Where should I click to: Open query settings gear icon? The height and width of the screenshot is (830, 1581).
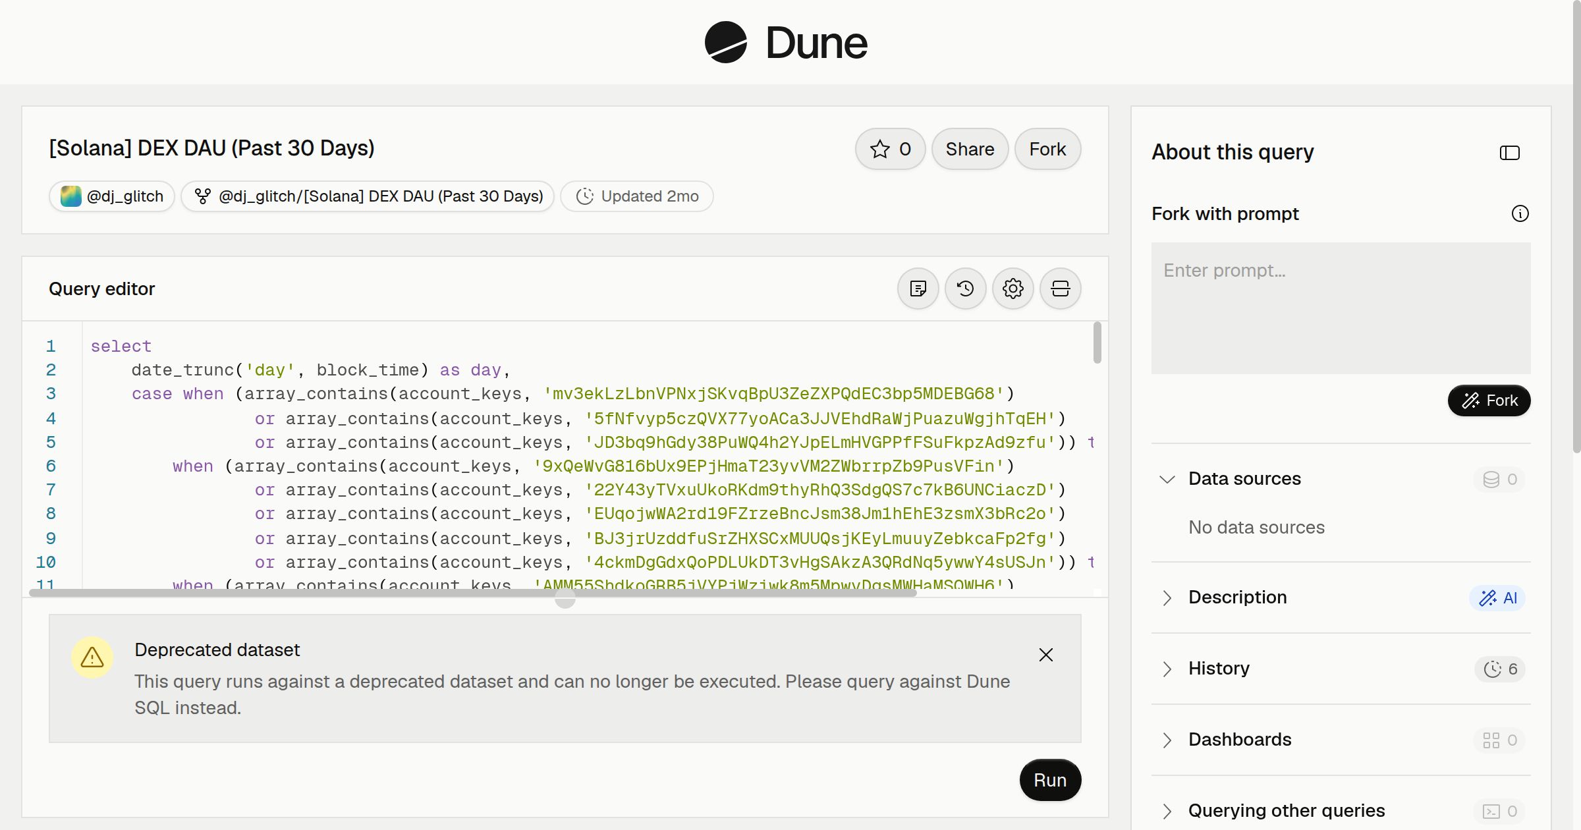pyautogui.click(x=1013, y=289)
